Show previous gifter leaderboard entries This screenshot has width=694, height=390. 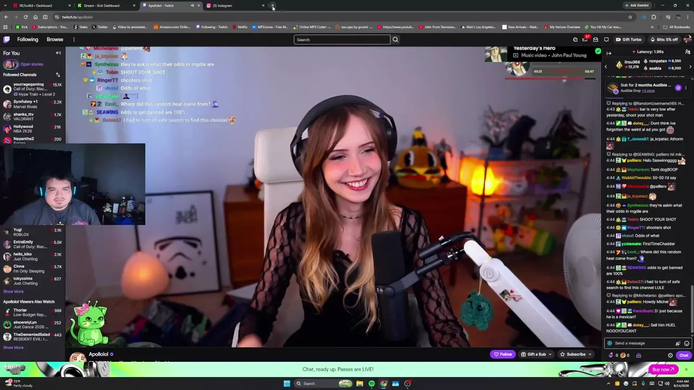606,67
